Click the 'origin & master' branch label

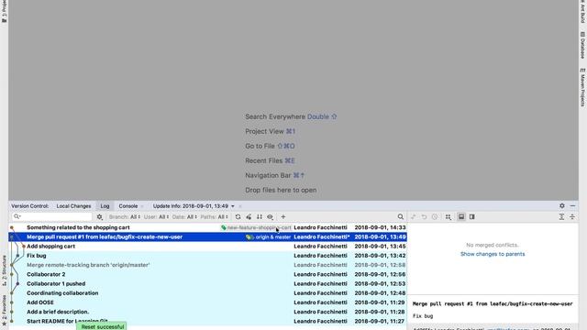pos(269,236)
